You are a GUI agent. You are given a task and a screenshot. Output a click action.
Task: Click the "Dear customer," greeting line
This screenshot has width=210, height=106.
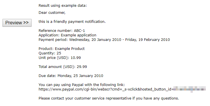52,13
